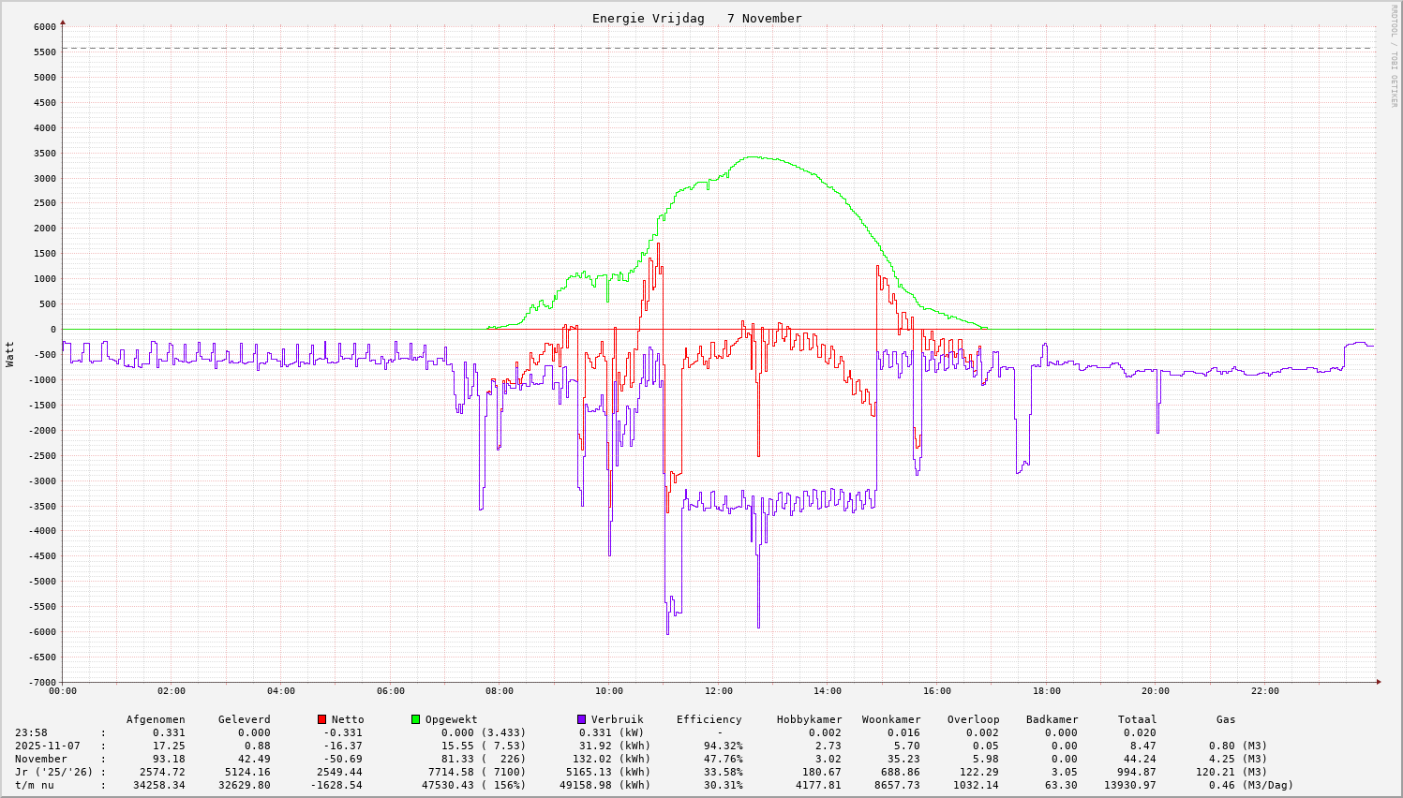
Task: Click the Hobbykamer column header
Action: pyautogui.click(x=809, y=719)
